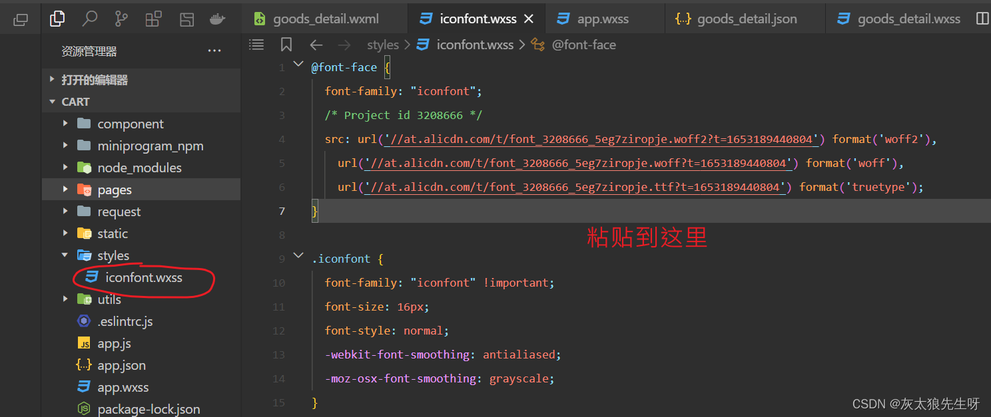The height and width of the screenshot is (417, 991).
Task: Switch to the app.wxss tab
Action: point(605,19)
